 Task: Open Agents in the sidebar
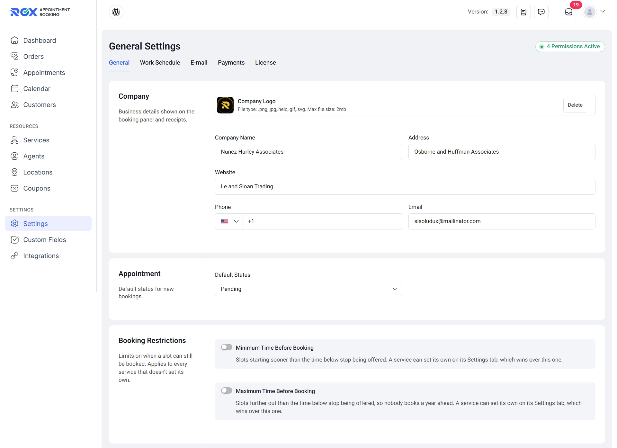tap(48, 156)
